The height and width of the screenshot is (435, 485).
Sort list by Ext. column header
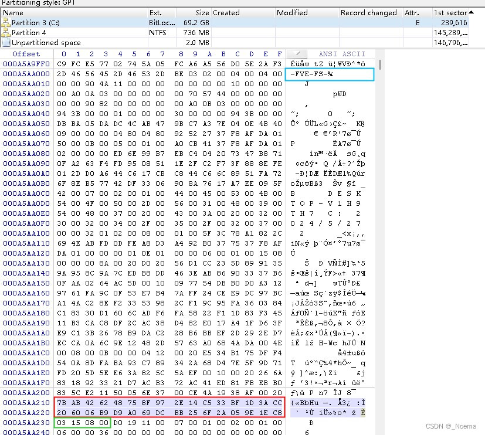(x=162, y=13)
